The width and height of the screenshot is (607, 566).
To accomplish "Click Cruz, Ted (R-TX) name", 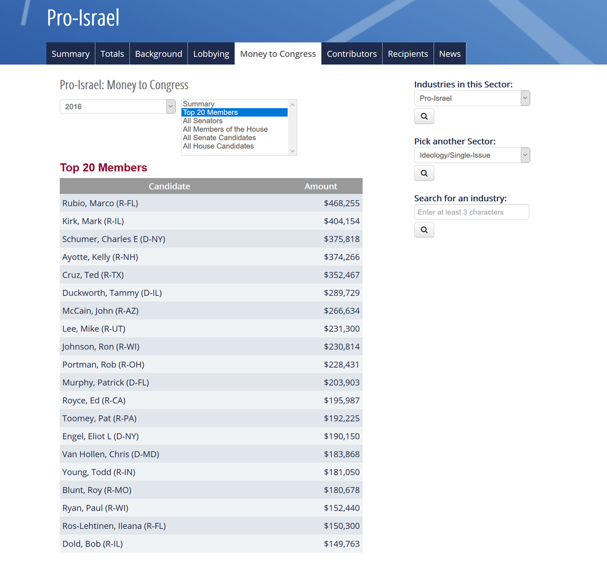I will click(x=93, y=274).
